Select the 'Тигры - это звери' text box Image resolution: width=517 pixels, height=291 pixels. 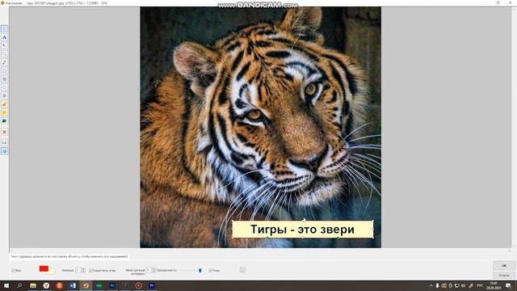(303, 229)
